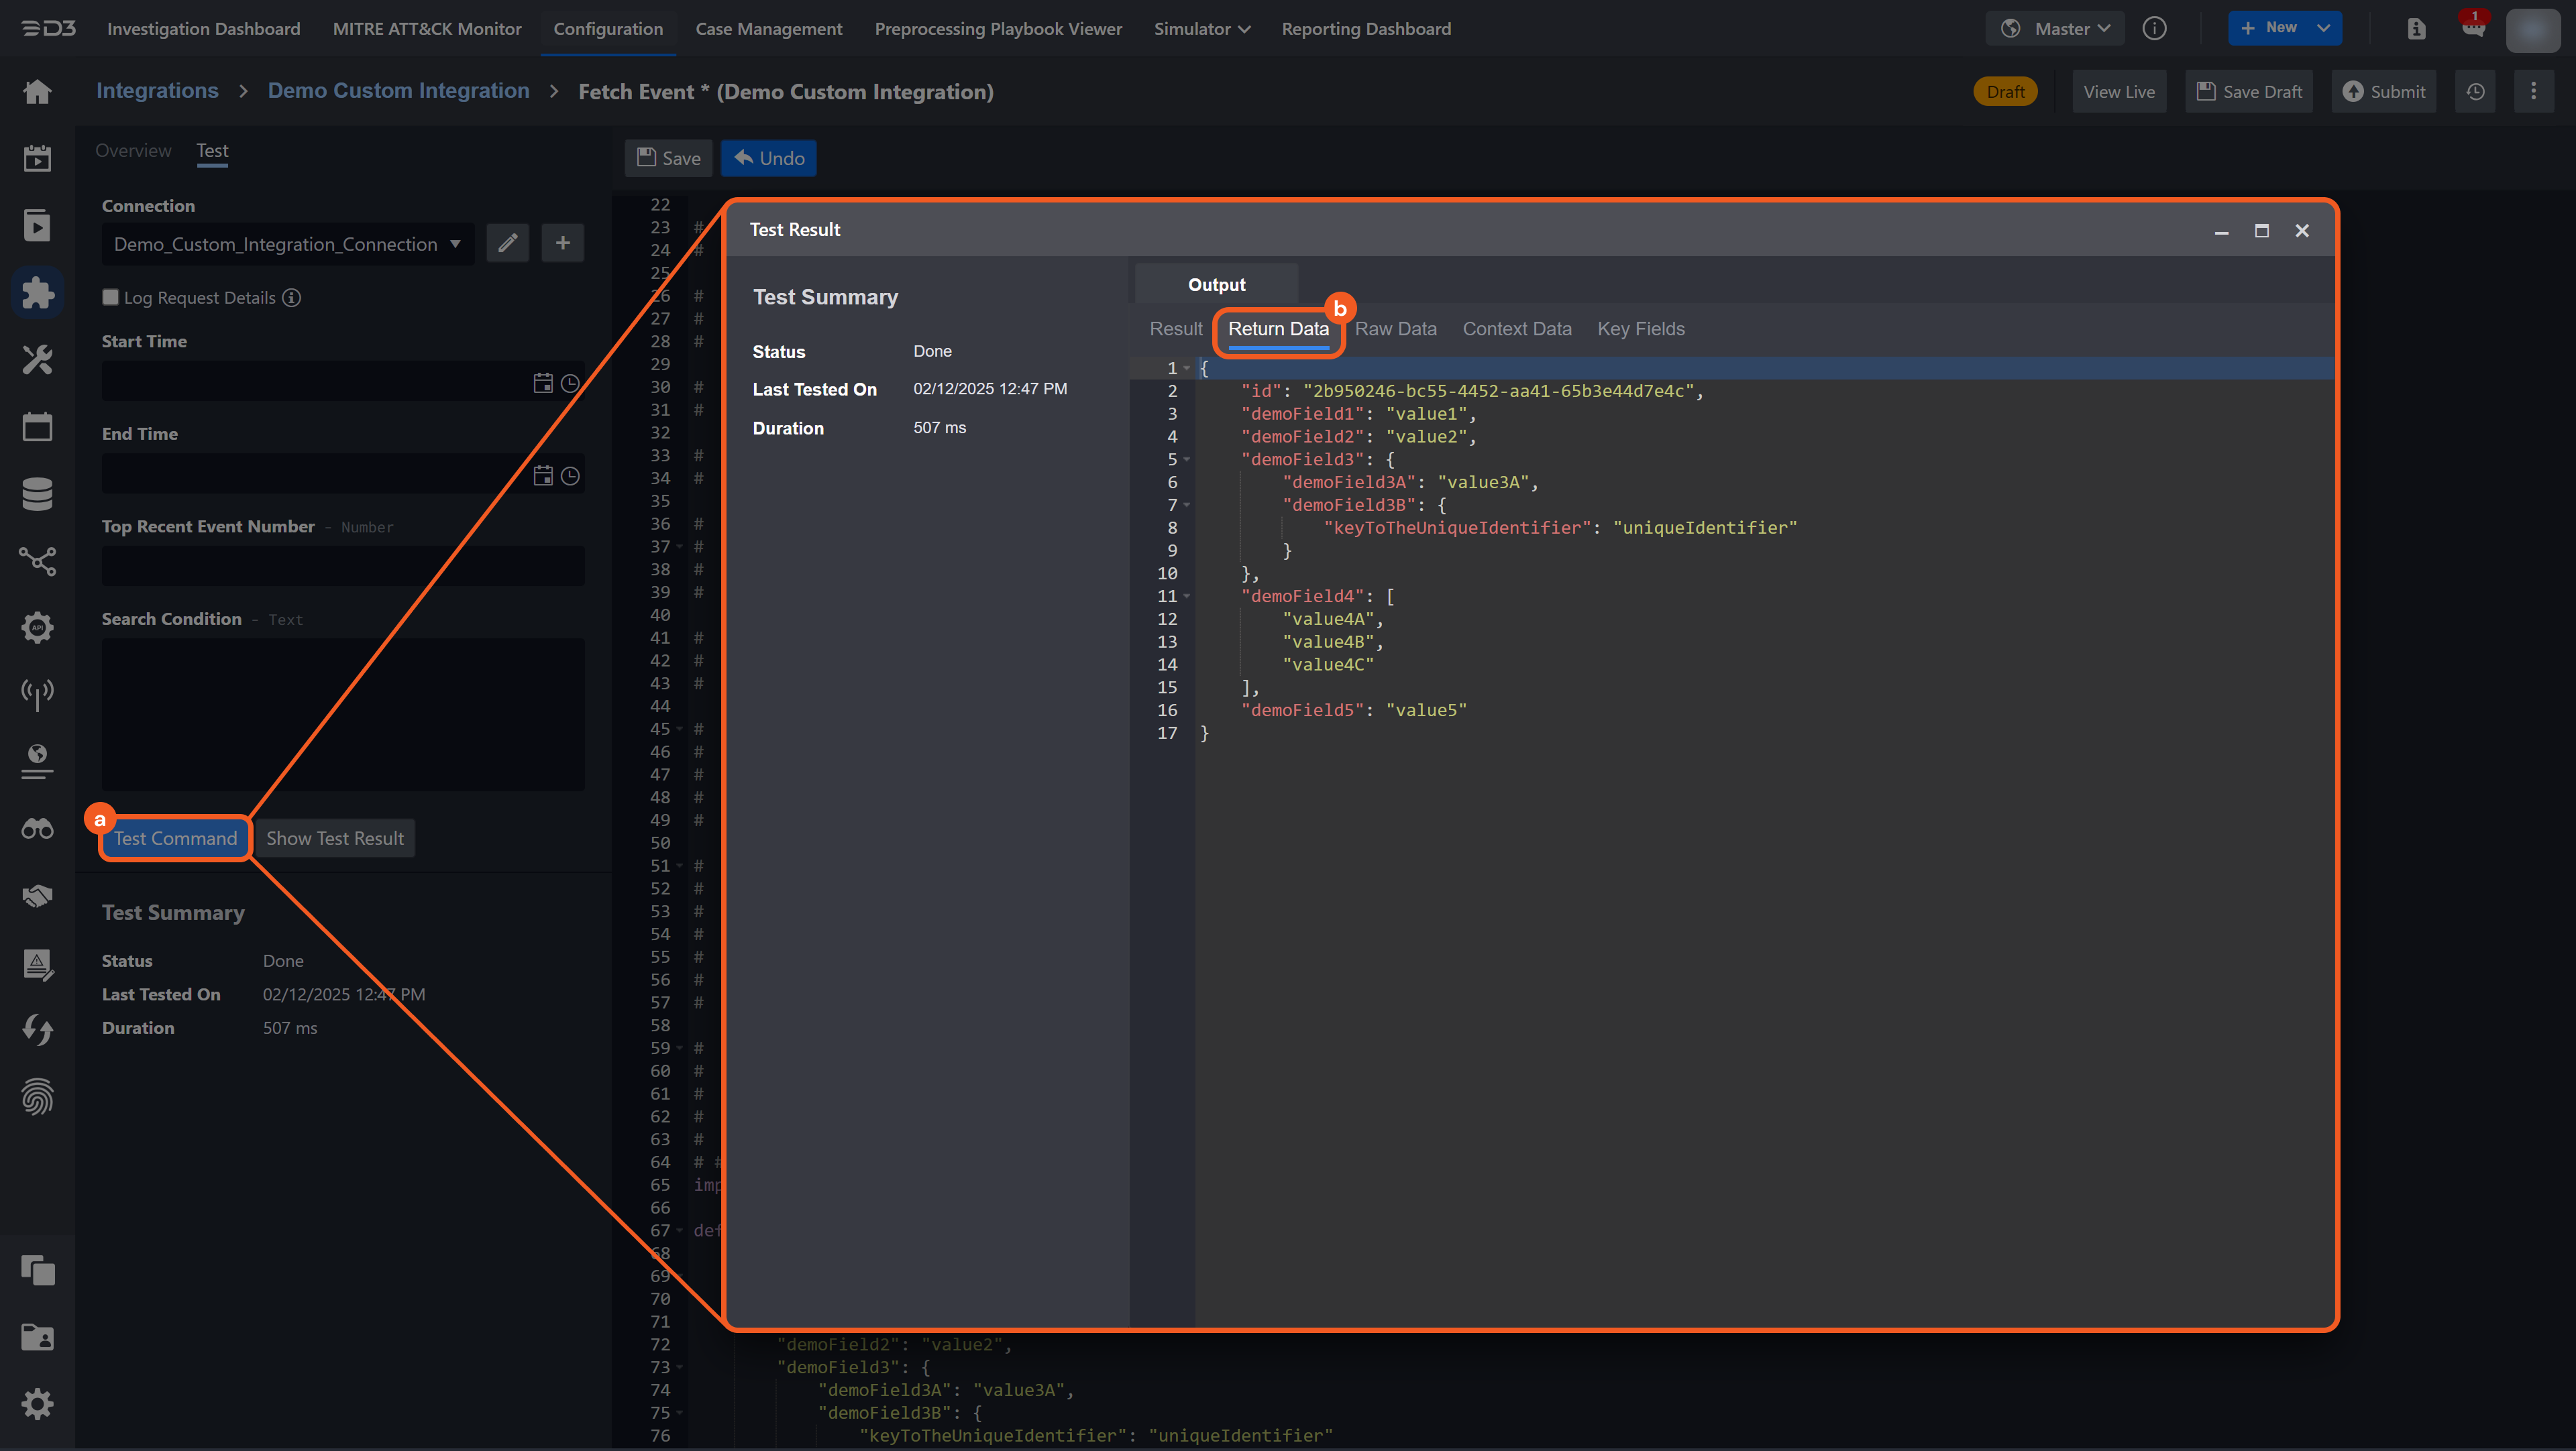This screenshot has width=2576, height=1451.
Task: Switch to the Raw Data tab
Action: tap(1395, 329)
